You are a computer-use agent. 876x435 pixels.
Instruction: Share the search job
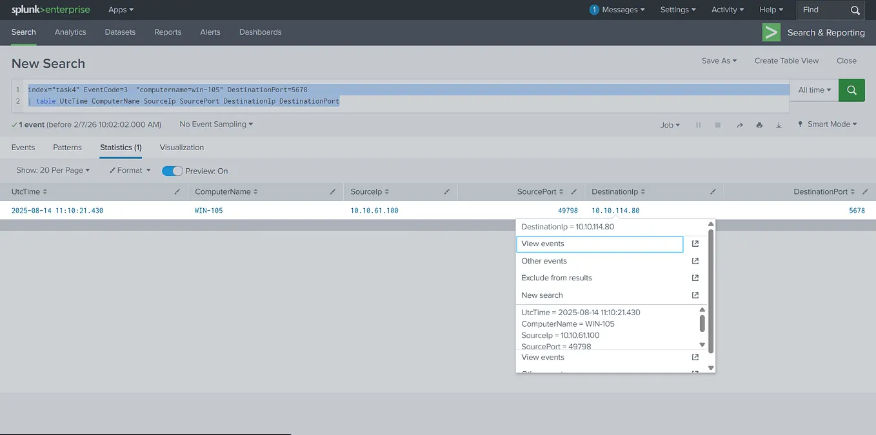click(x=739, y=125)
